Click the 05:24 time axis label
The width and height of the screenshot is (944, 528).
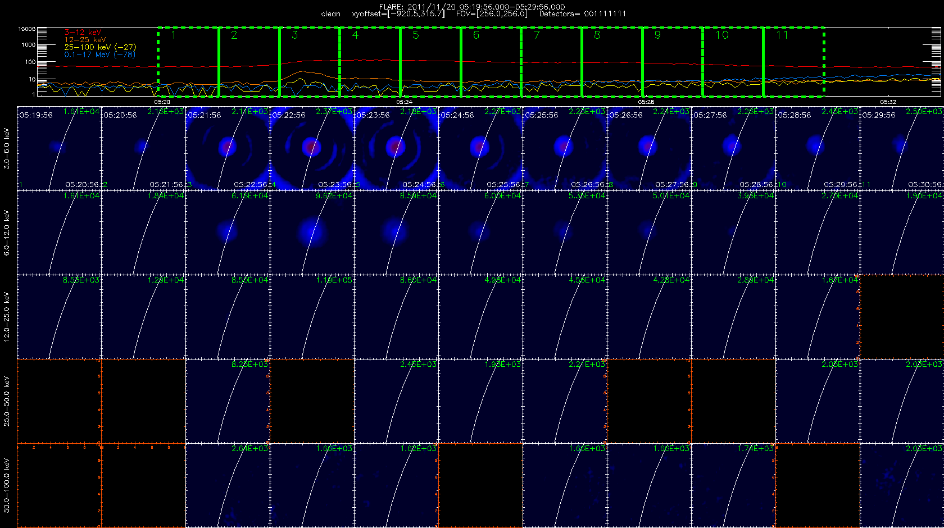[404, 102]
